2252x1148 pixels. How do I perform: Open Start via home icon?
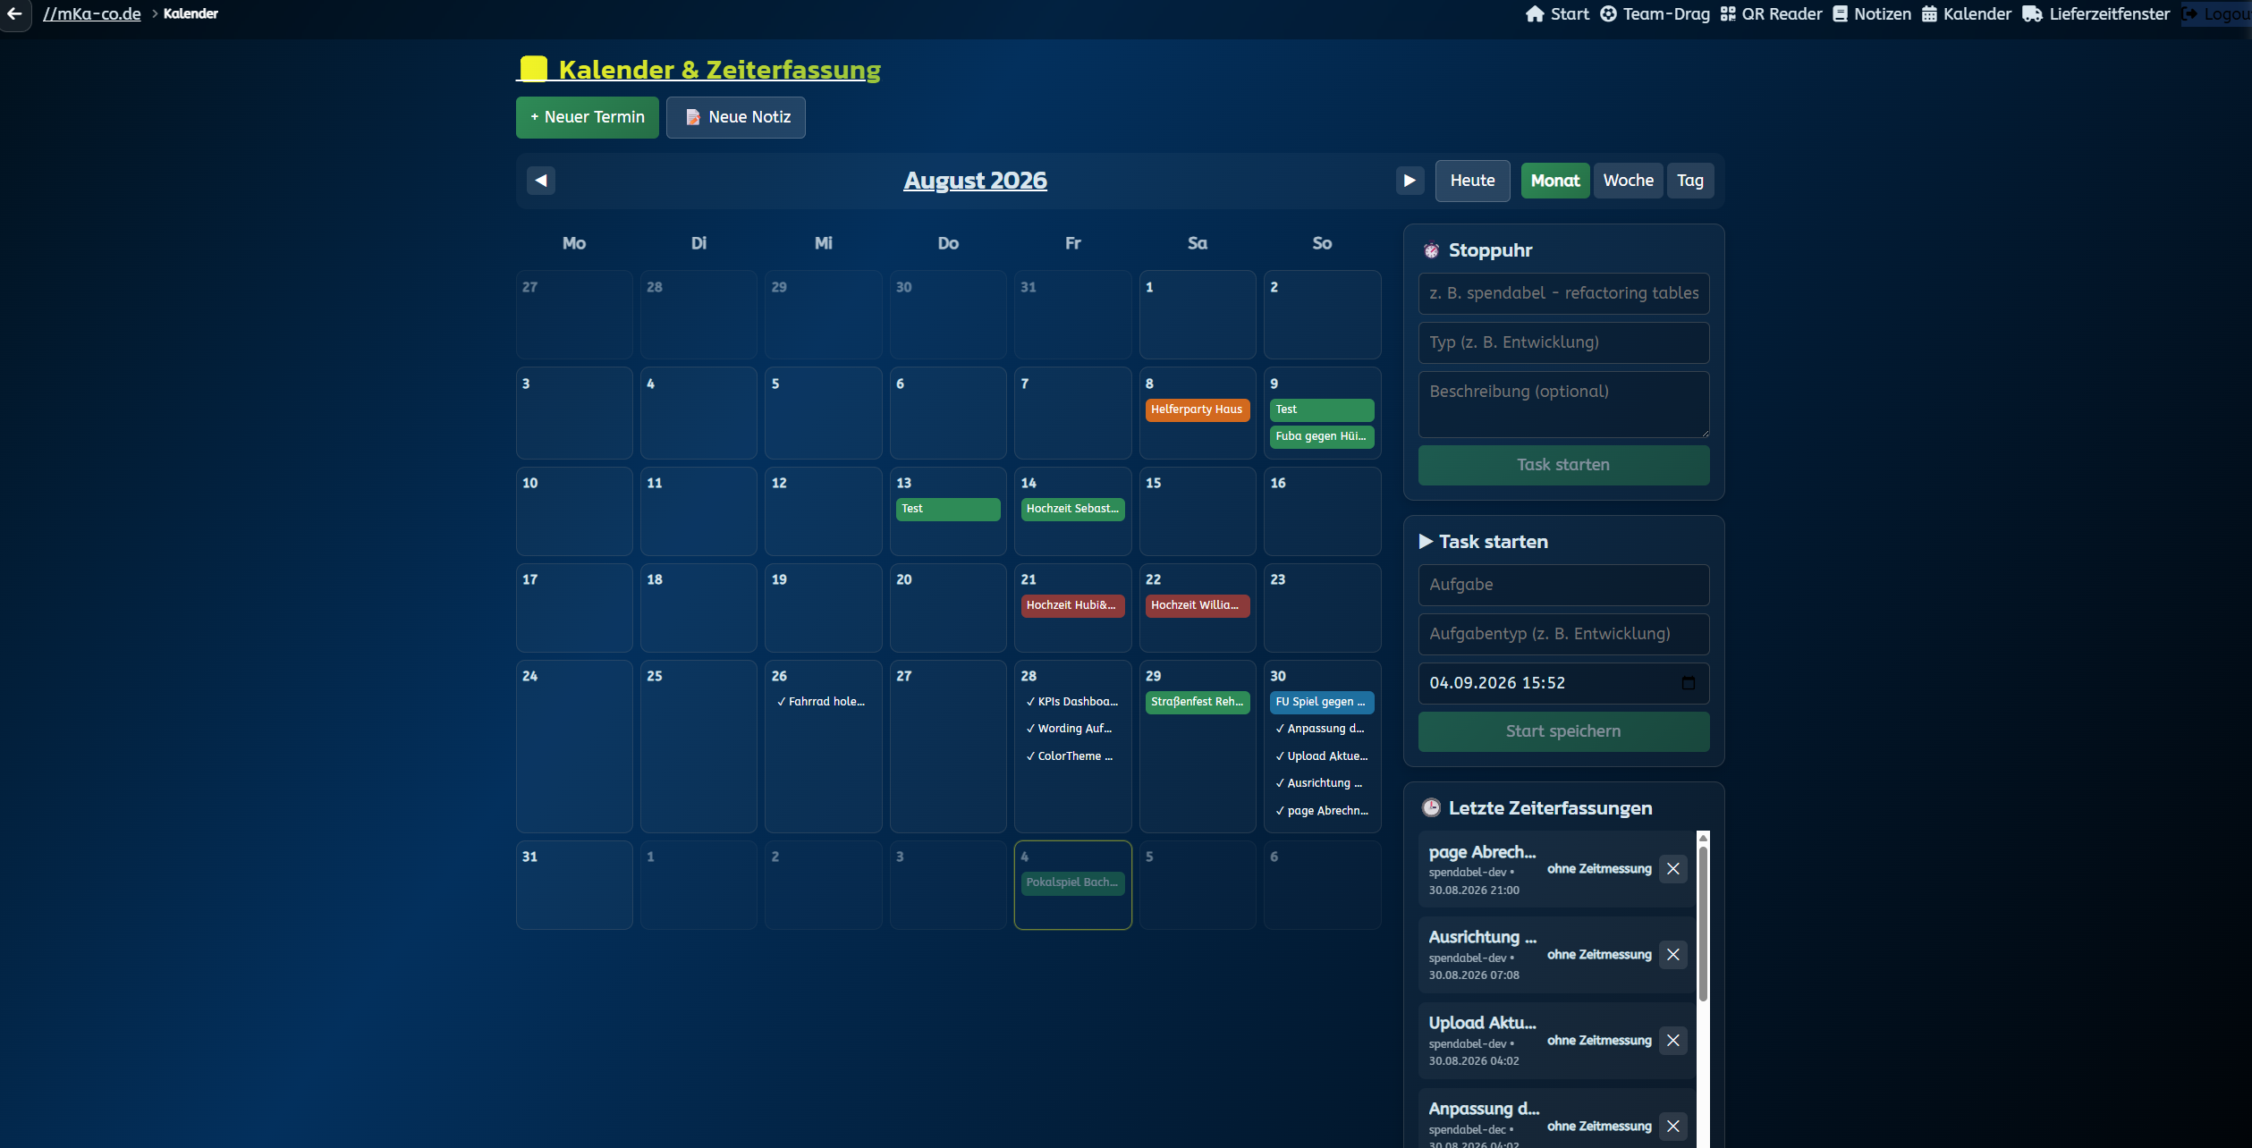pyautogui.click(x=1557, y=13)
